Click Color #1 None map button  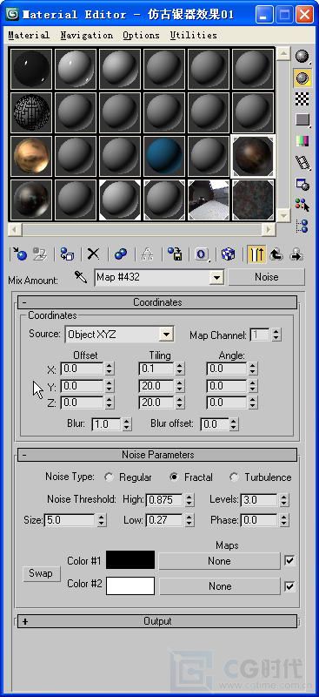tap(219, 561)
